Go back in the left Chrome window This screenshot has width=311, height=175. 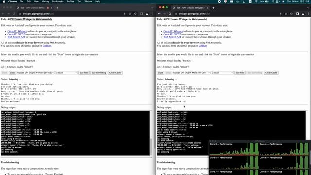[3, 14]
